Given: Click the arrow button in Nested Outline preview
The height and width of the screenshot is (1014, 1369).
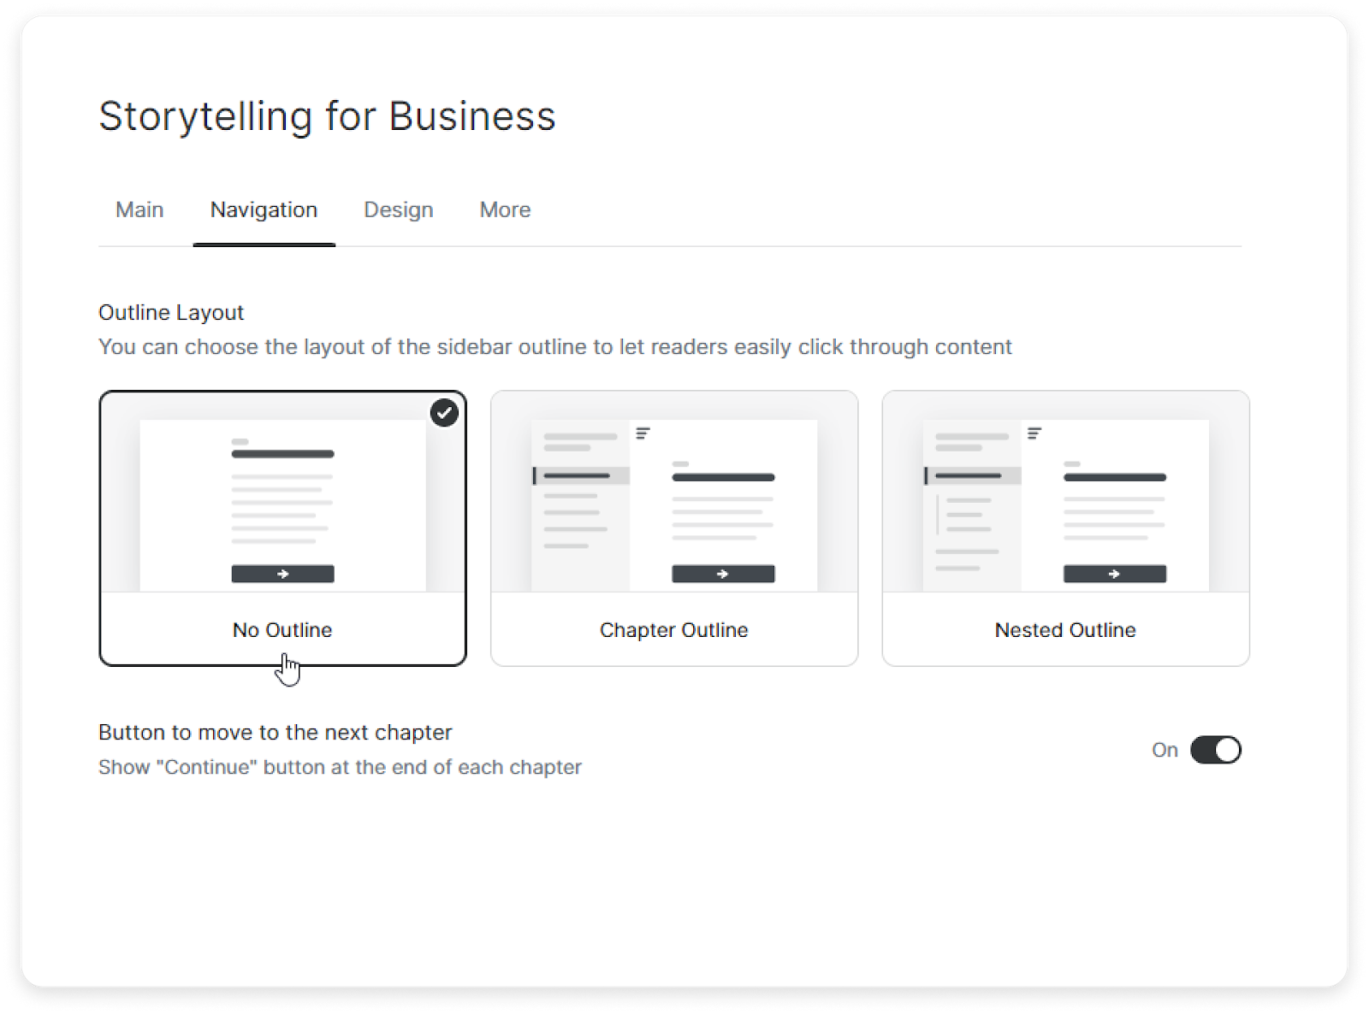Looking at the screenshot, I should [x=1114, y=574].
